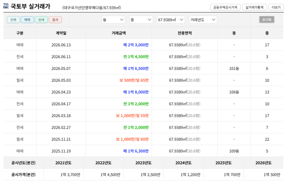Click the TANK logo icon

[x=6, y=6]
